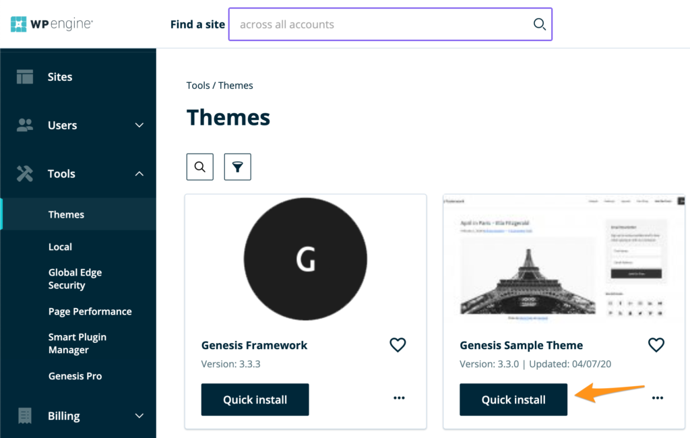Click the Tools wrench icon in sidebar

(25, 174)
